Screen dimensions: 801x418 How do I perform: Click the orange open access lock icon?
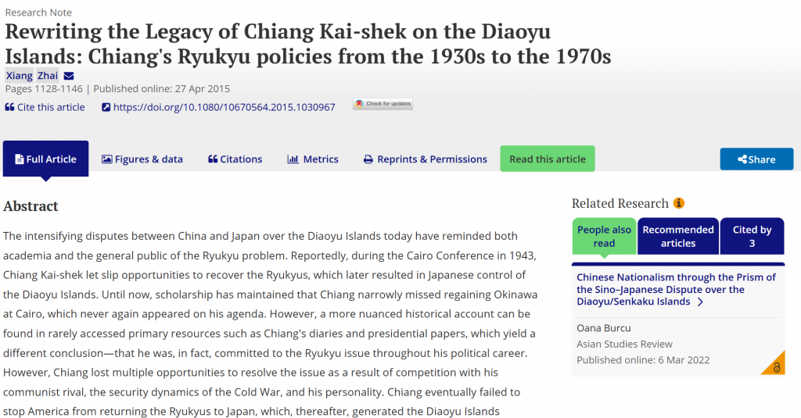(x=776, y=366)
